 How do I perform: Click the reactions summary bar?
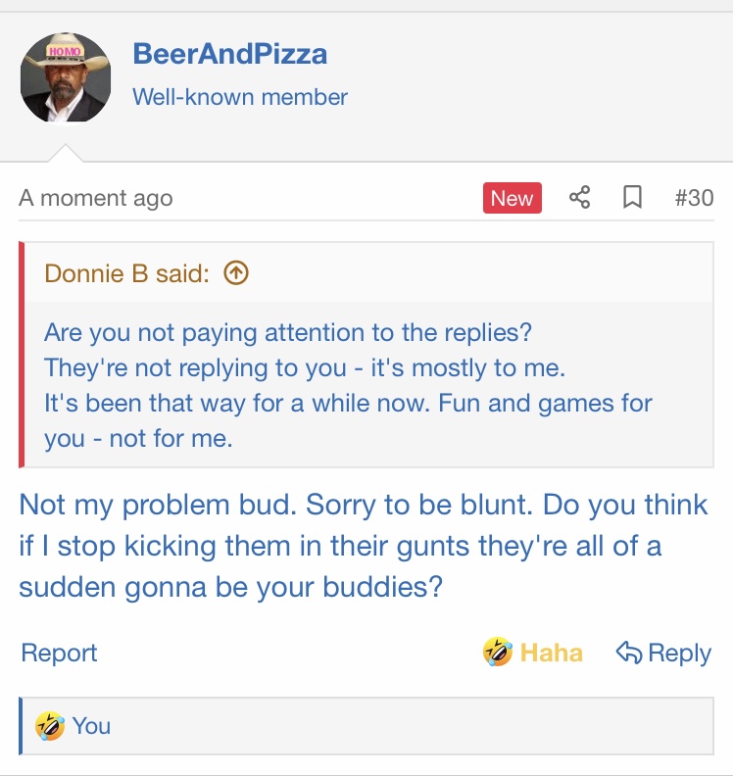click(x=392, y=726)
